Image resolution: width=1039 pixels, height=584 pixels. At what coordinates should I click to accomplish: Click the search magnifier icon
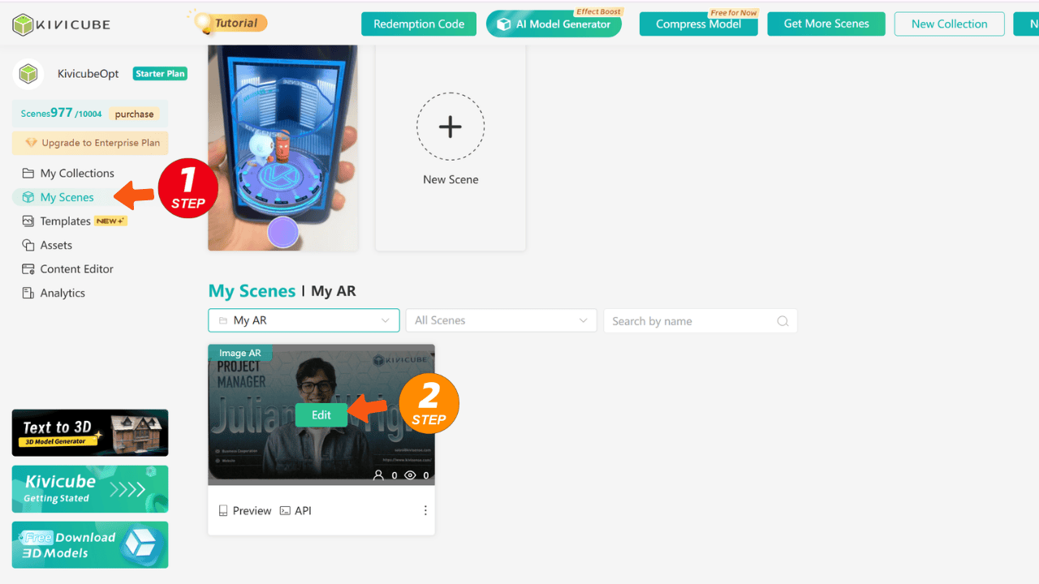[x=782, y=321]
